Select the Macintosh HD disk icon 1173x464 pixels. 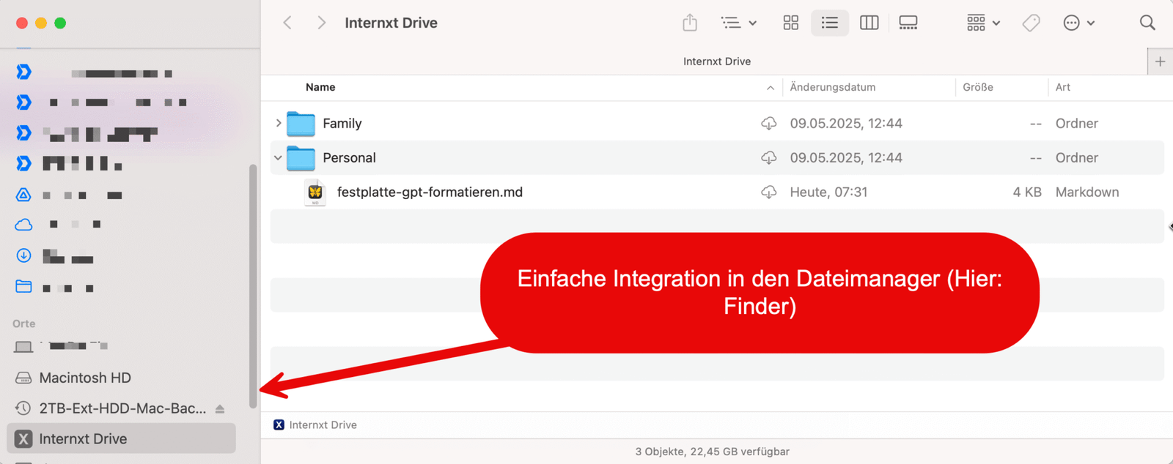point(23,378)
